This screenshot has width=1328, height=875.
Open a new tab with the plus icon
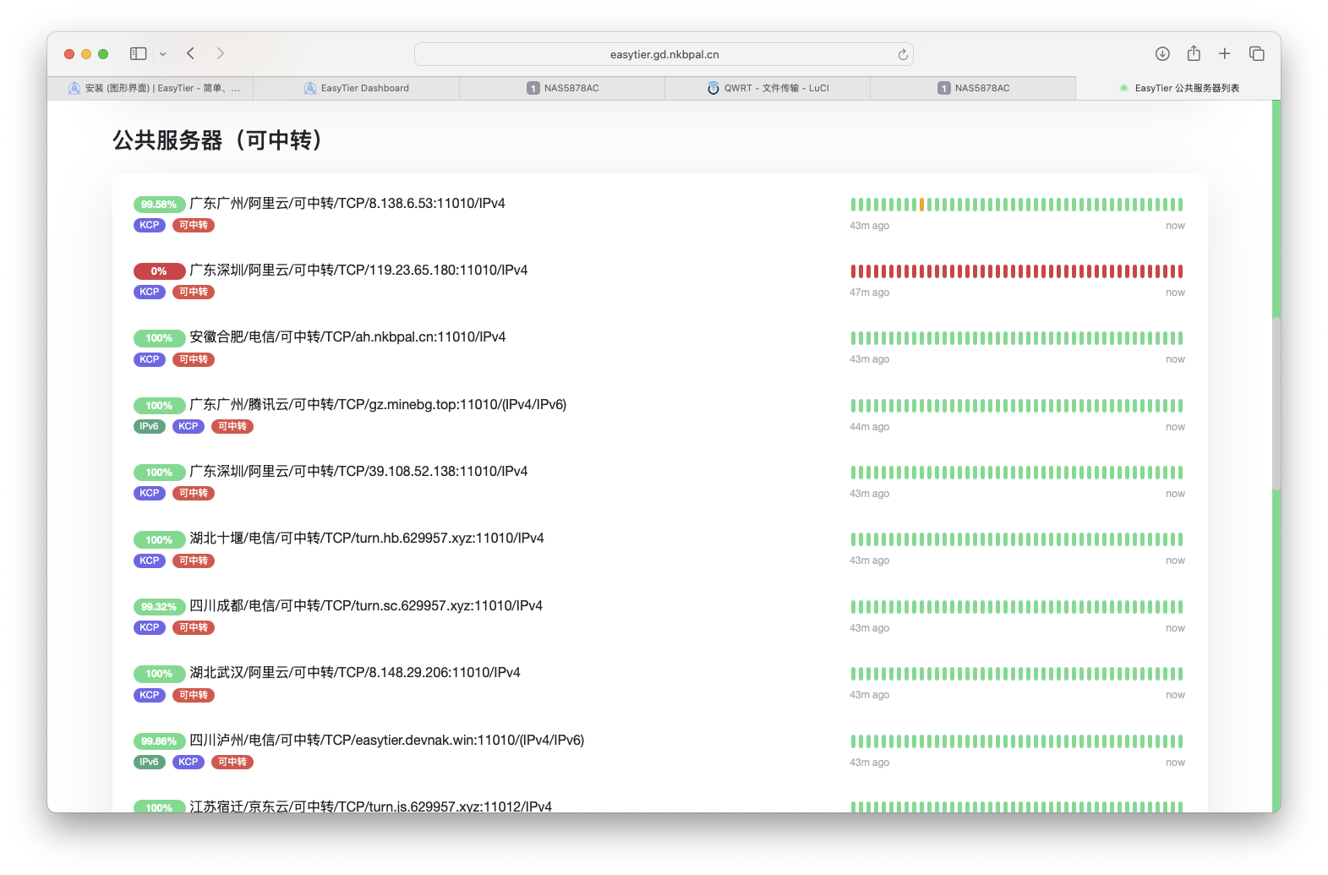[1224, 54]
